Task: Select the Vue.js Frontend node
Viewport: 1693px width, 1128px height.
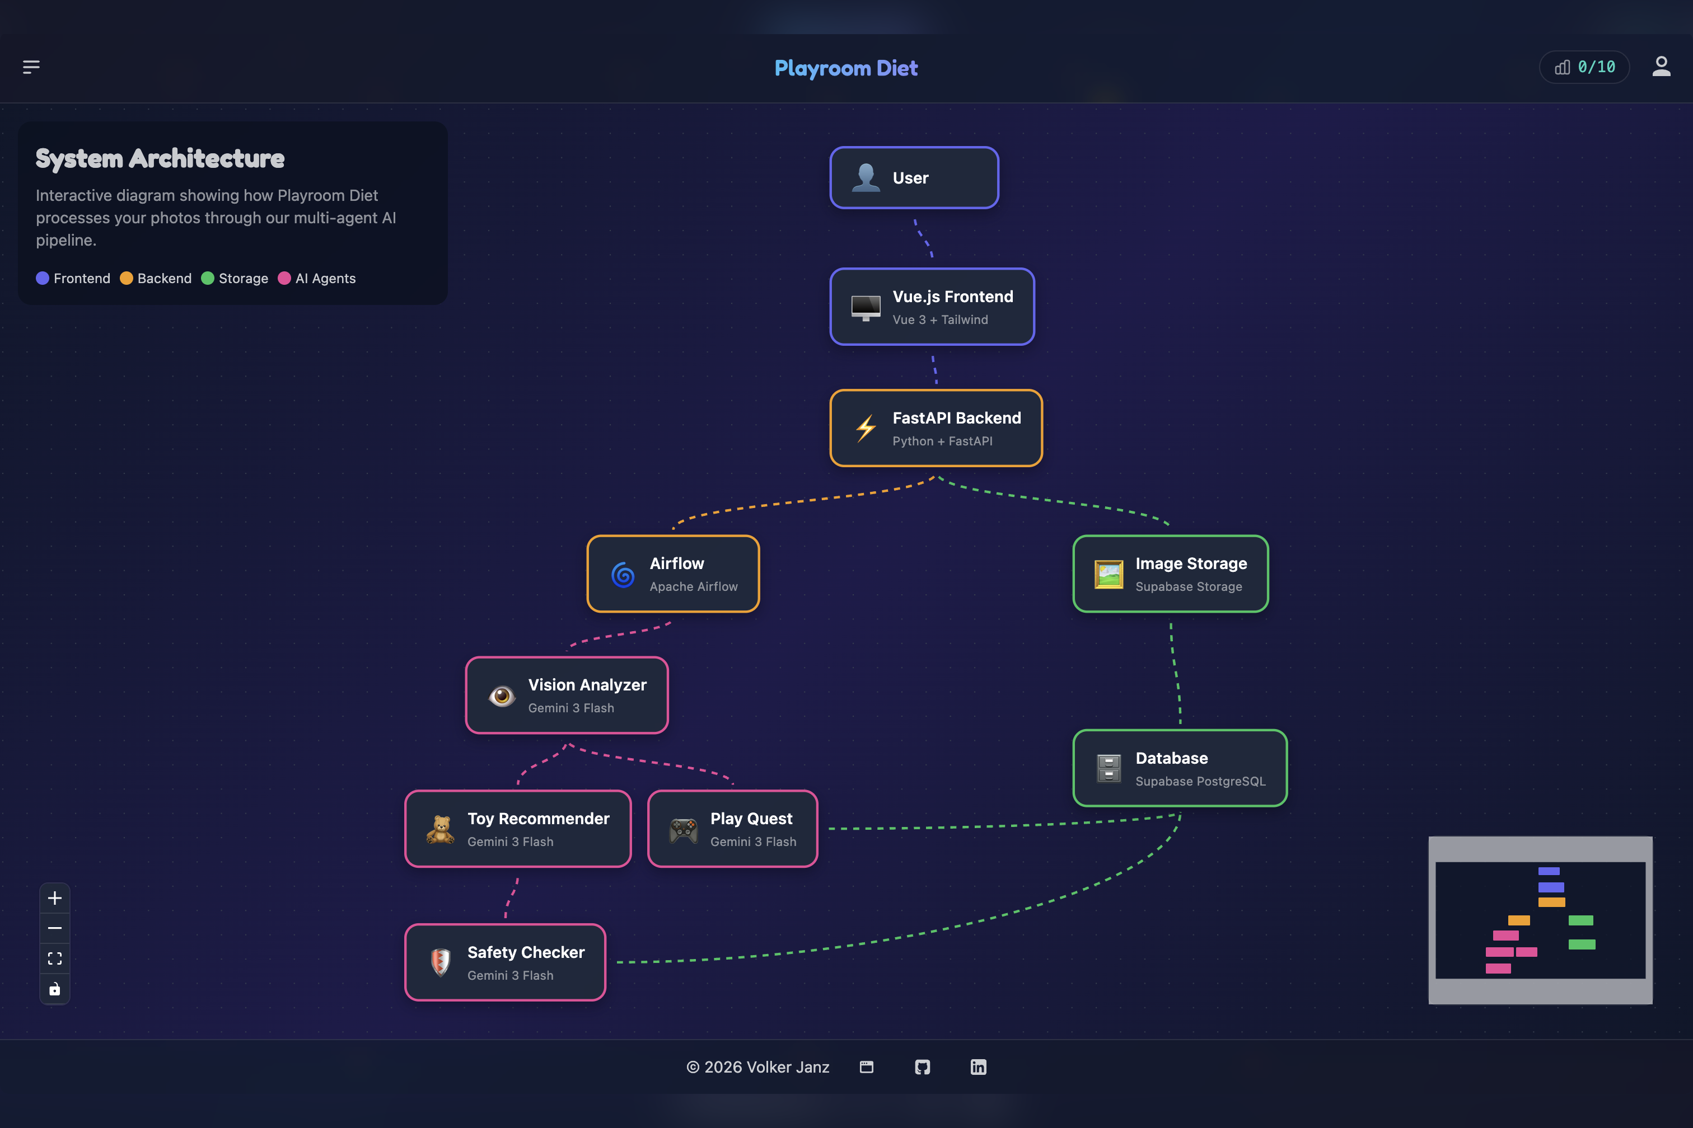Action: tap(932, 307)
